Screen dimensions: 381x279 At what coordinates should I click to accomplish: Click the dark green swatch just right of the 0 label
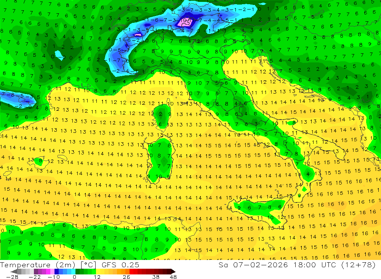(77, 271)
